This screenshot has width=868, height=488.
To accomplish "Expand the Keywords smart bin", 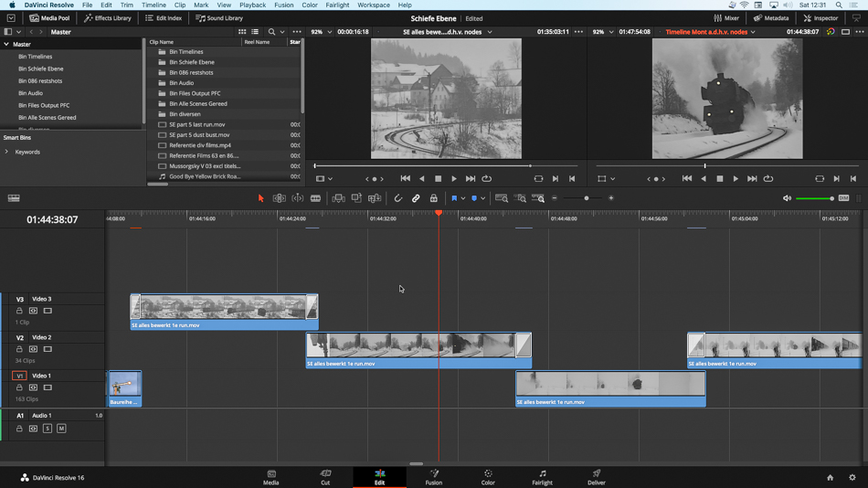I will [7, 152].
